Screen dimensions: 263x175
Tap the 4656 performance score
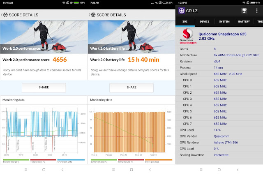click(60, 60)
